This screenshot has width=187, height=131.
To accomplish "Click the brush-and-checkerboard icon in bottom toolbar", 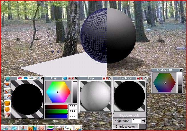I will 5,128.
